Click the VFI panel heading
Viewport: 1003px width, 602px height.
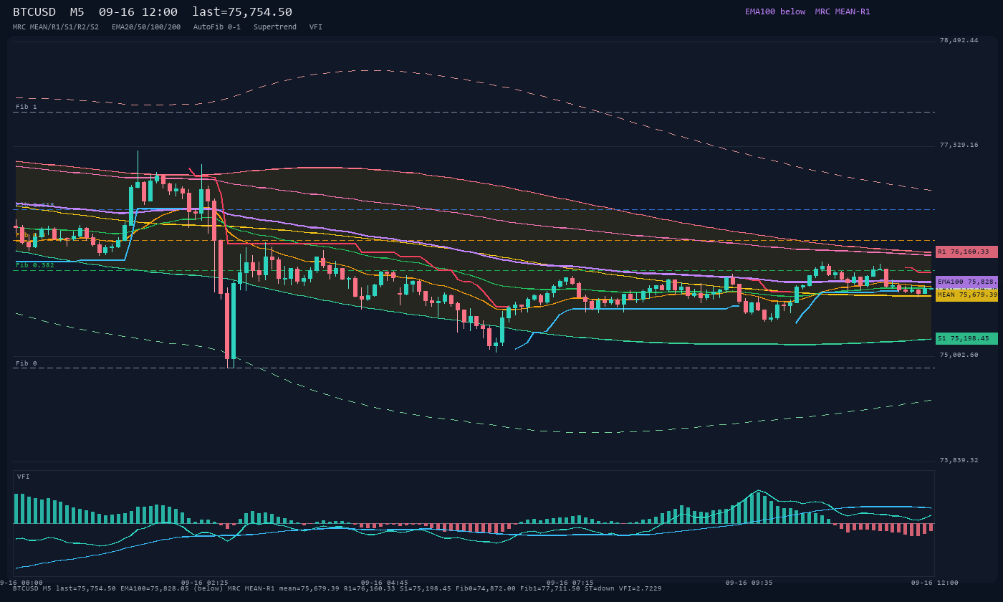point(24,477)
